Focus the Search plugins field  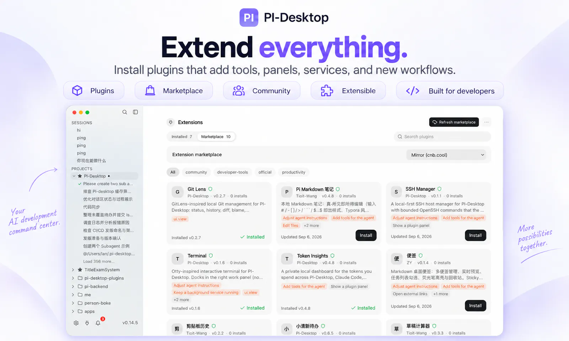[442, 137]
